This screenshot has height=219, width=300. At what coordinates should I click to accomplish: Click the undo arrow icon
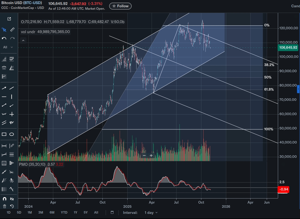(x=4, y=39)
